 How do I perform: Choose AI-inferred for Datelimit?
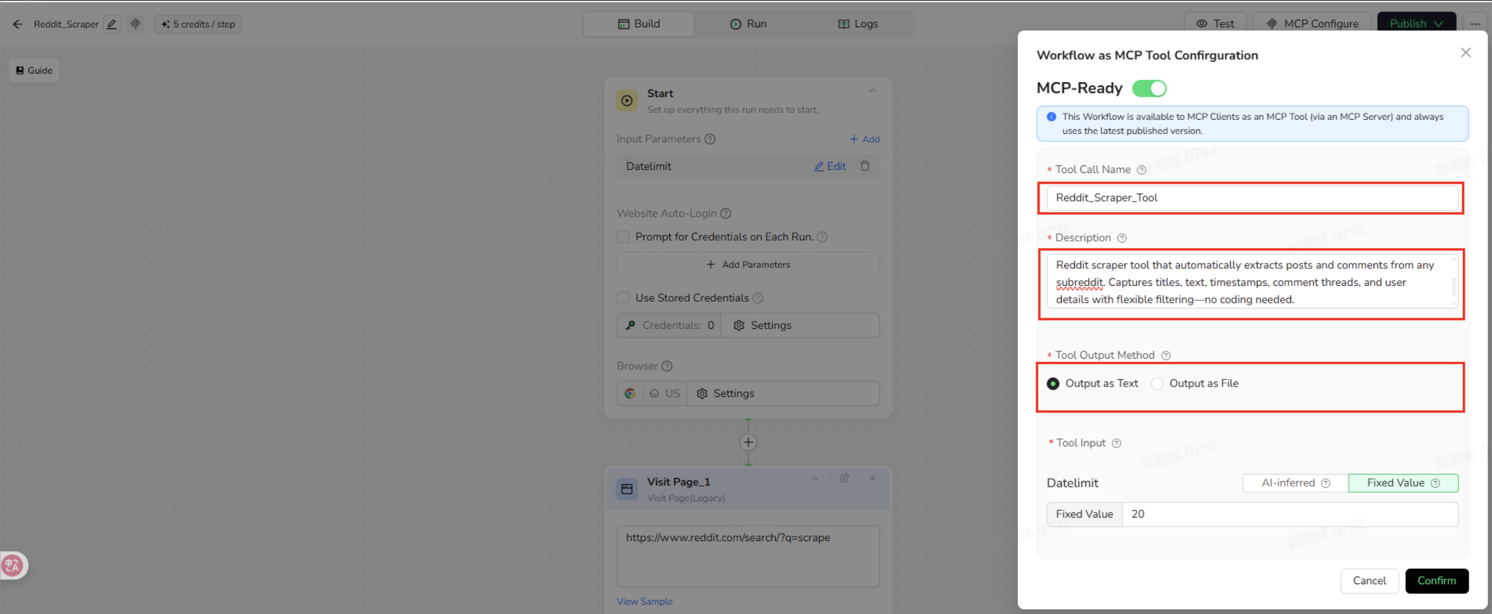[1296, 483]
